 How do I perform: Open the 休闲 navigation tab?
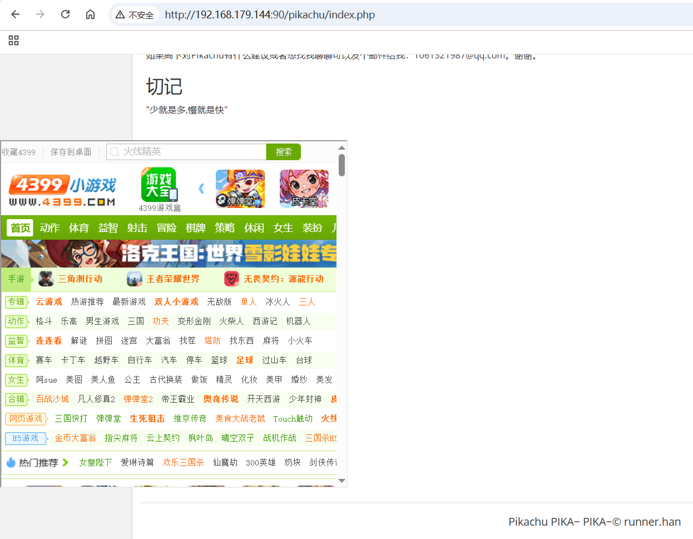click(254, 228)
